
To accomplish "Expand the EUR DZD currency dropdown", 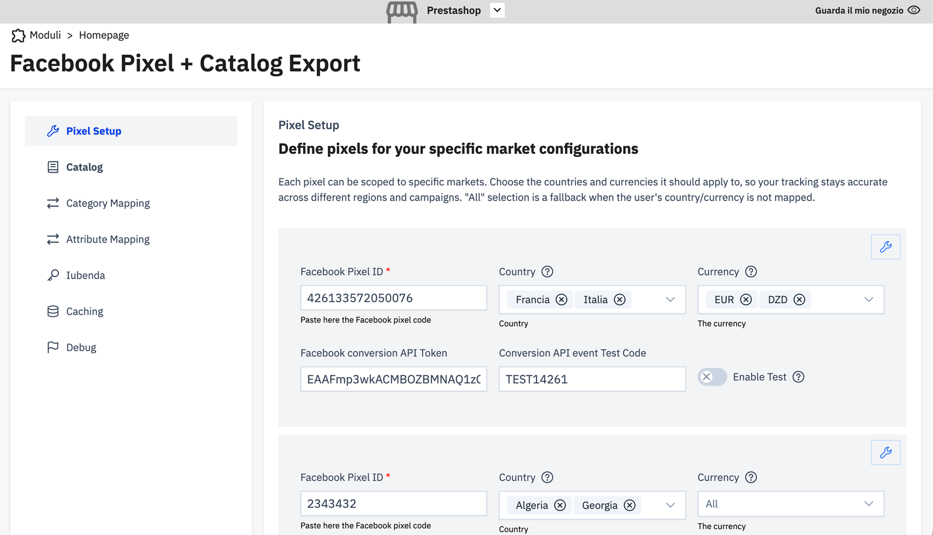I will pyautogui.click(x=869, y=300).
